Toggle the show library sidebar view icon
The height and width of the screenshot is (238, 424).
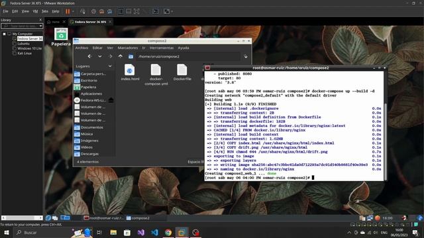pos(121,11)
